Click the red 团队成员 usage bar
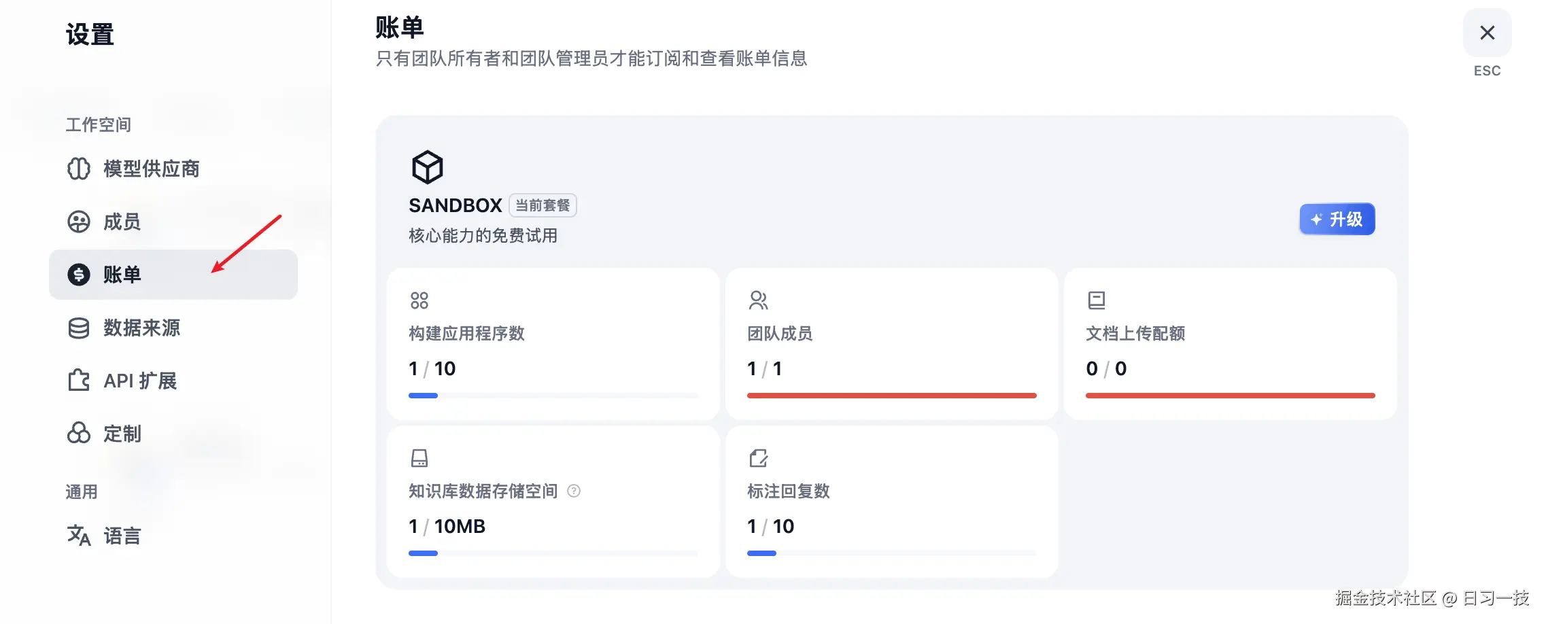This screenshot has width=1546, height=624. (x=891, y=395)
